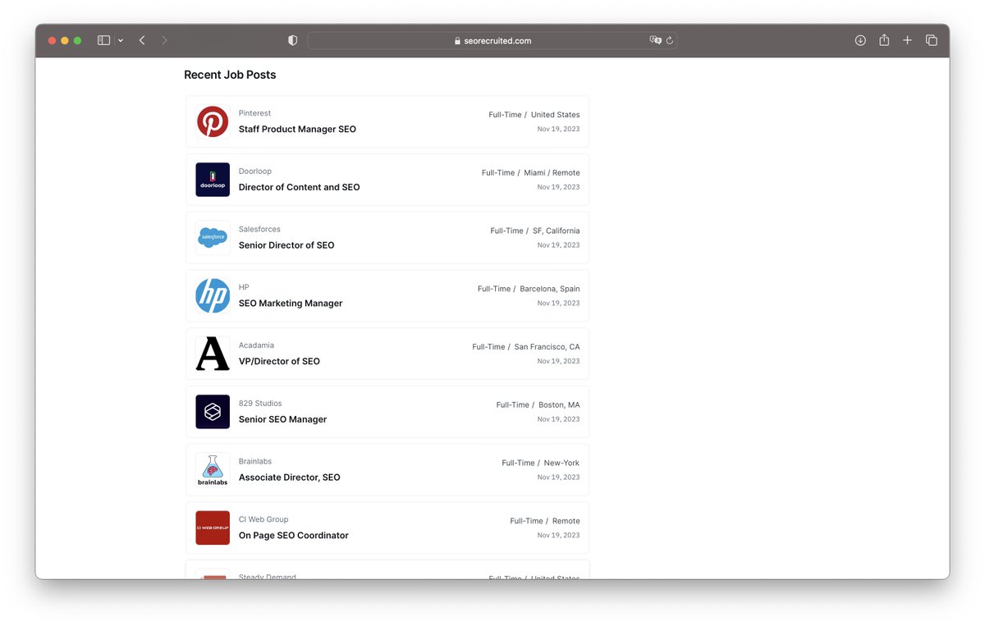The height and width of the screenshot is (626, 985).
Task: Click the seorecruited.com address bar
Action: (x=492, y=40)
